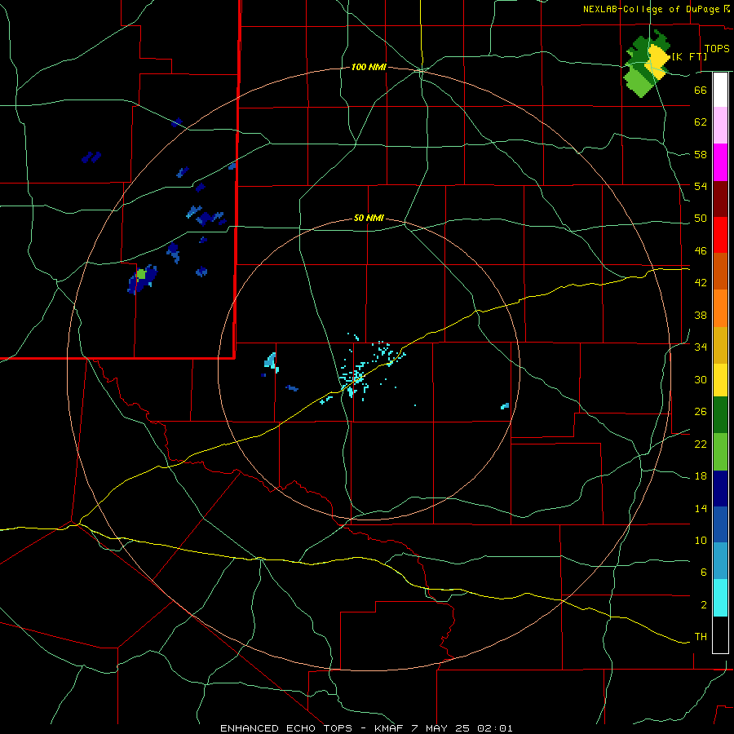Click the '[K FT]' units label

[x=689, y=56]
